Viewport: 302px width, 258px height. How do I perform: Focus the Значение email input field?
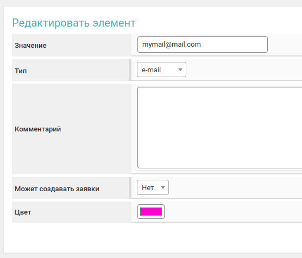(203, 45)
